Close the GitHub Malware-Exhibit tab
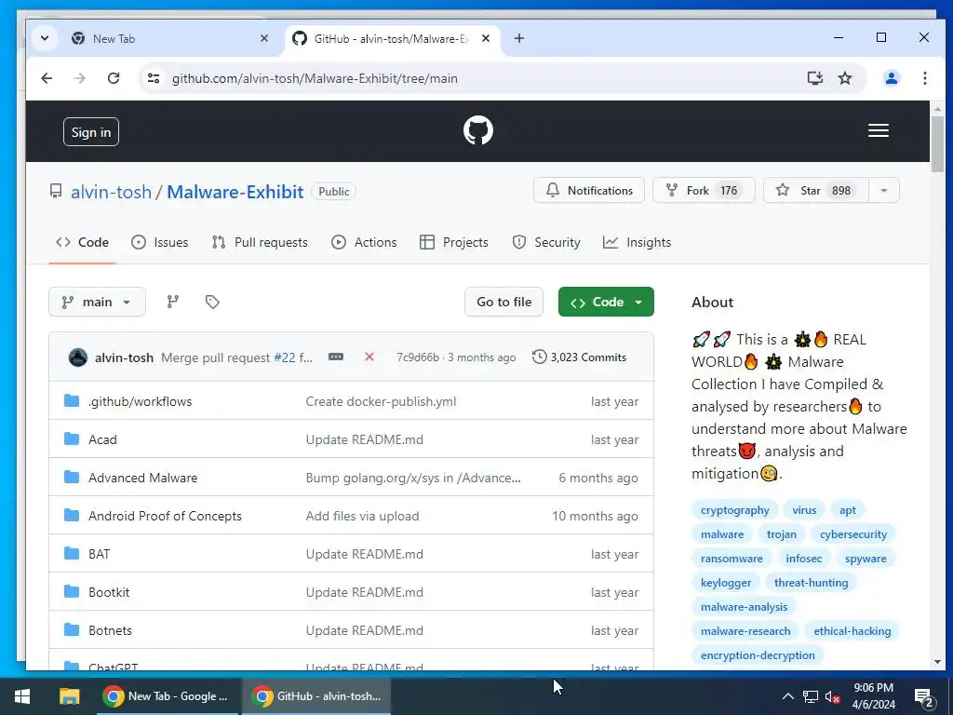The width and height of the screenshot is (953, 715). pos(486,38)
